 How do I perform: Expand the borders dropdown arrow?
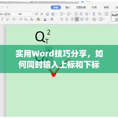click(104, 19)
